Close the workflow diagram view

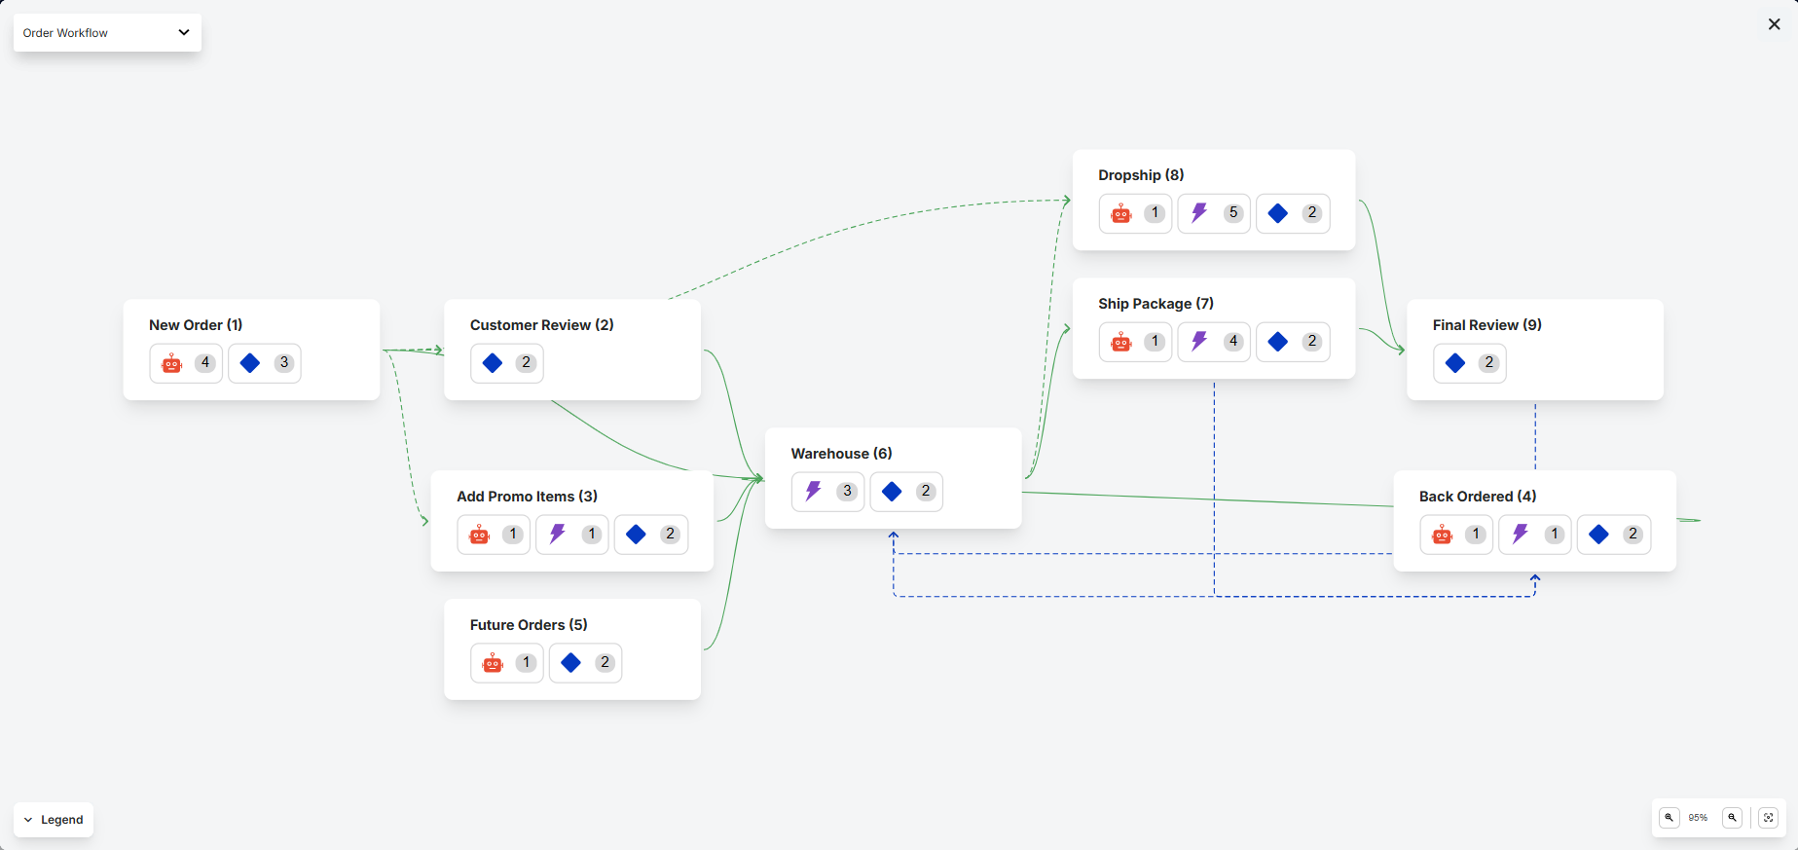pos(1774,24)
